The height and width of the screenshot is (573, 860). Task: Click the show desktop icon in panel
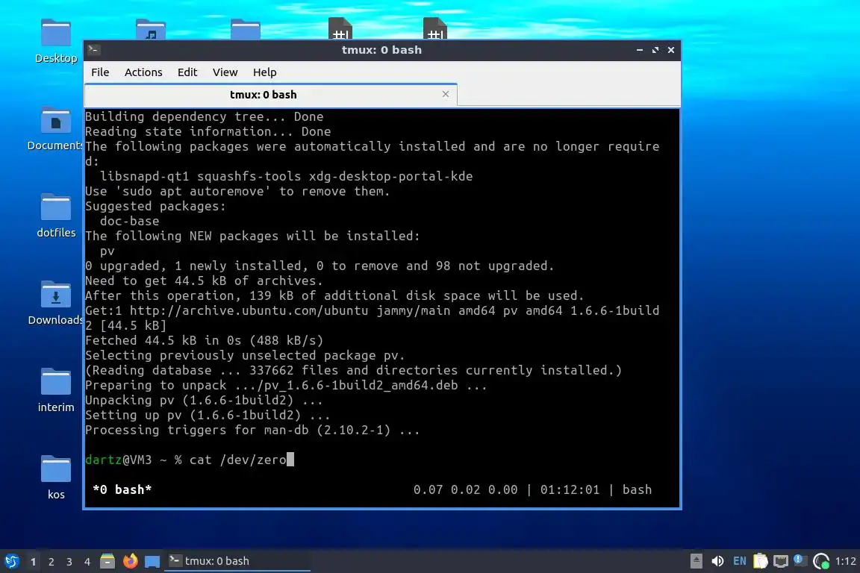click(x=152, y=561)
